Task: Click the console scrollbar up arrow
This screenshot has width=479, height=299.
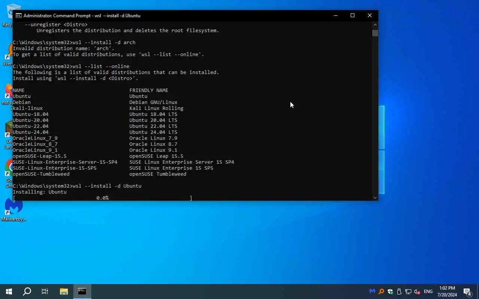Action: 375,25
